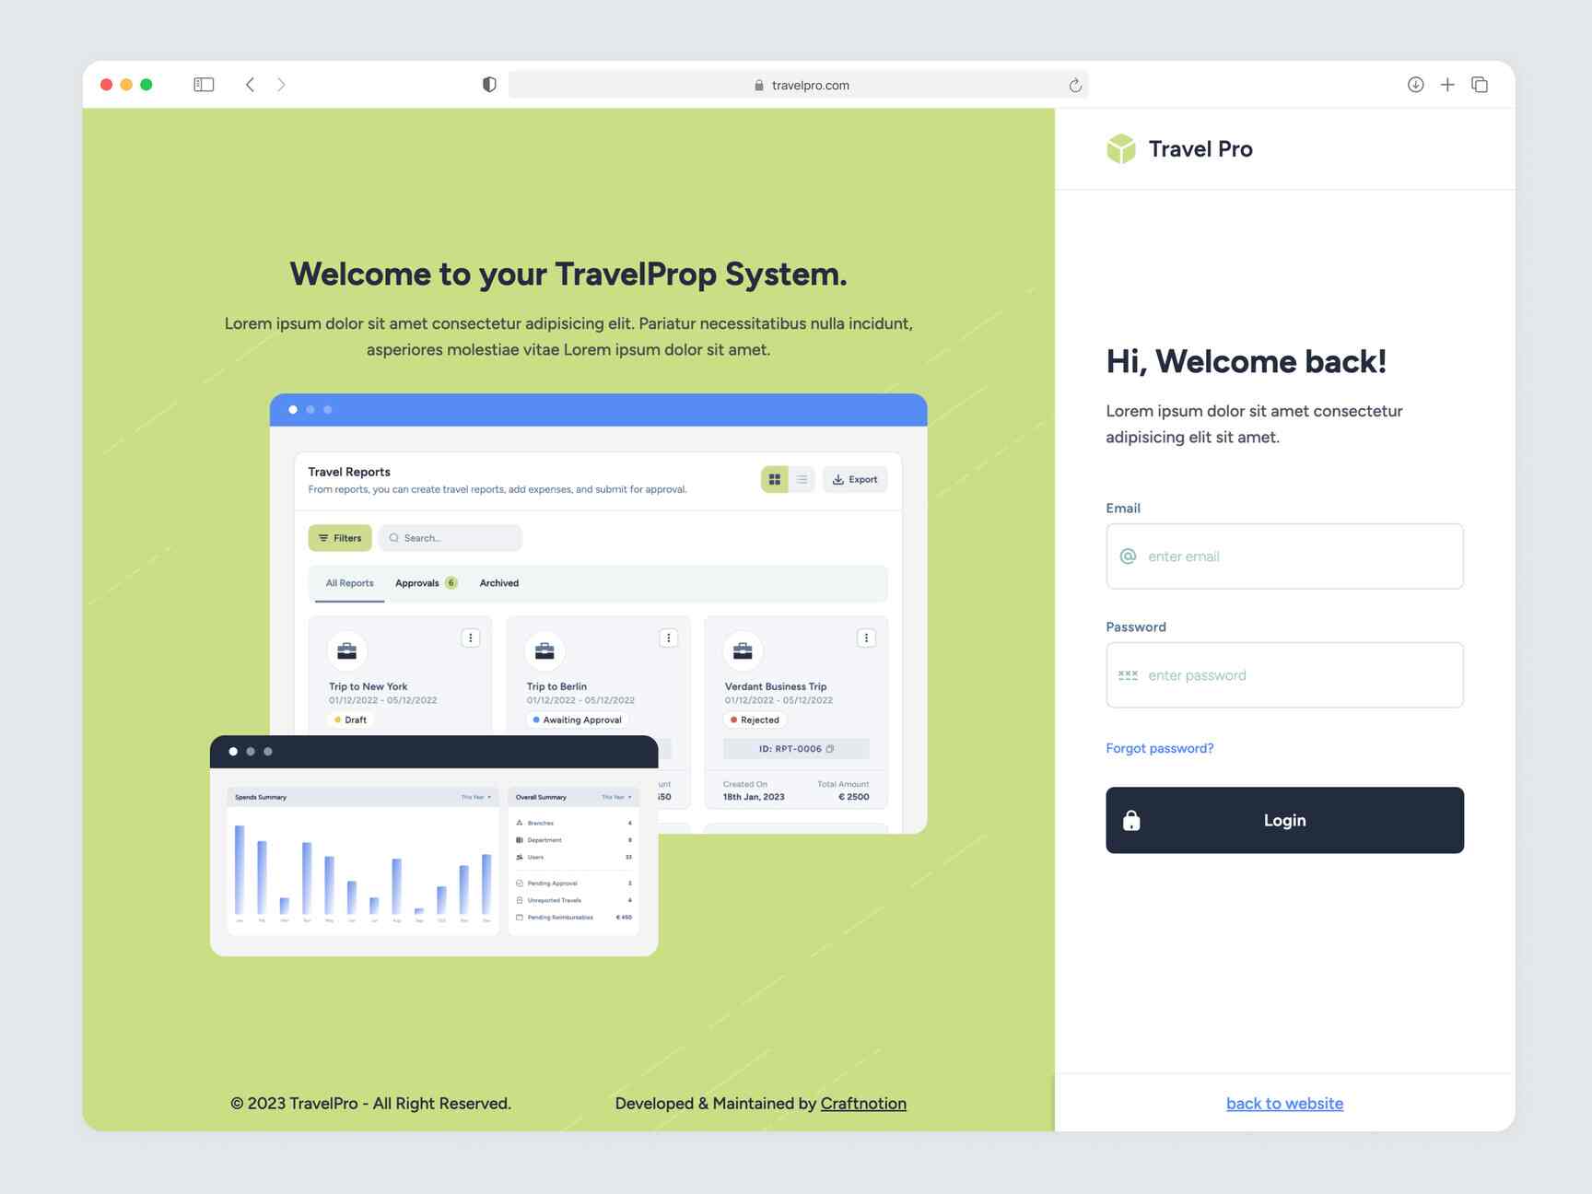This screenshot has height=1194, width=1592.
Task: Switch to list view in Travel Reports
Action: [x=802, y=479]
